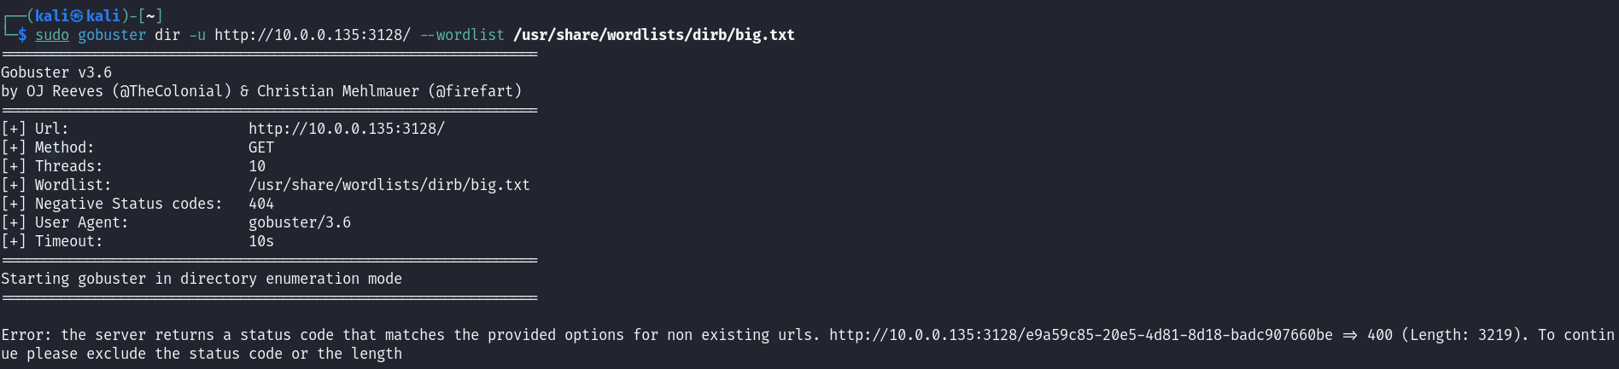Click the ㉿ symbol in the kali prompt
Screen dimensions: 1619x369
pos(77,16)
